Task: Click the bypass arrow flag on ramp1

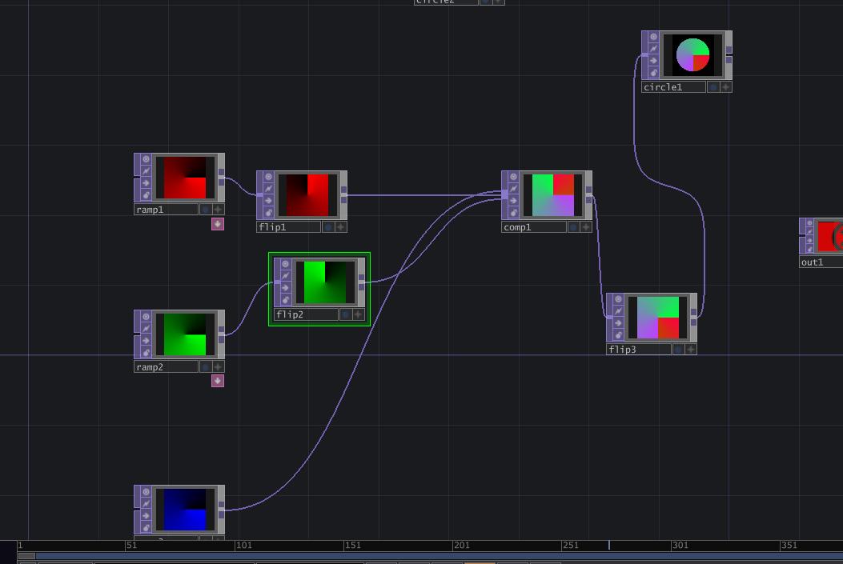Action: [146, 182]
